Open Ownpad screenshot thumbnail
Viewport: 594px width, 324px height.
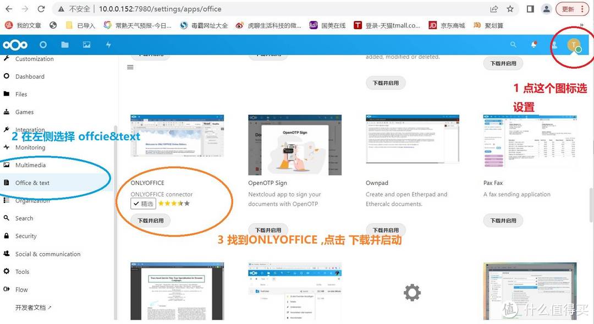(x=413, y=139)
